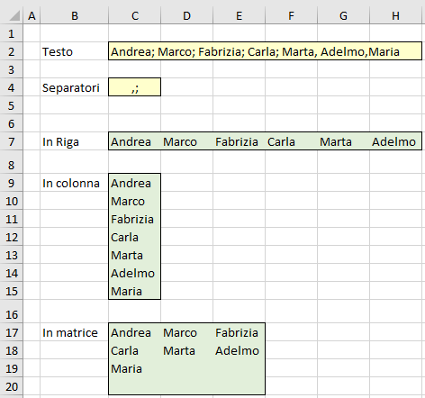Image resolution: width=425 pixels, height=398 pixels.
Task: Click 'Marta' in the matrix range
Action: click(179, 350)
